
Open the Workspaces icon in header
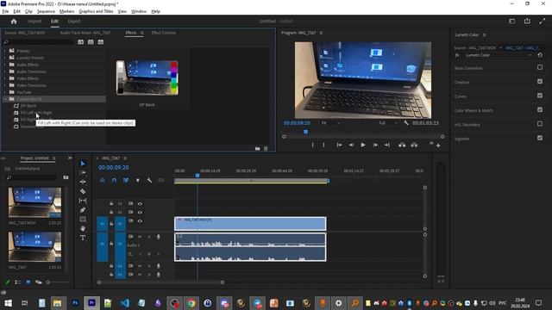511,21
